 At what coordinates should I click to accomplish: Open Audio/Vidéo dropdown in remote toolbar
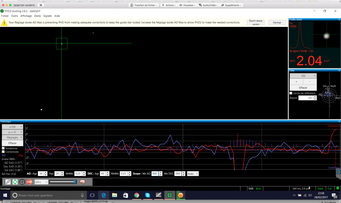pos(209,5)
